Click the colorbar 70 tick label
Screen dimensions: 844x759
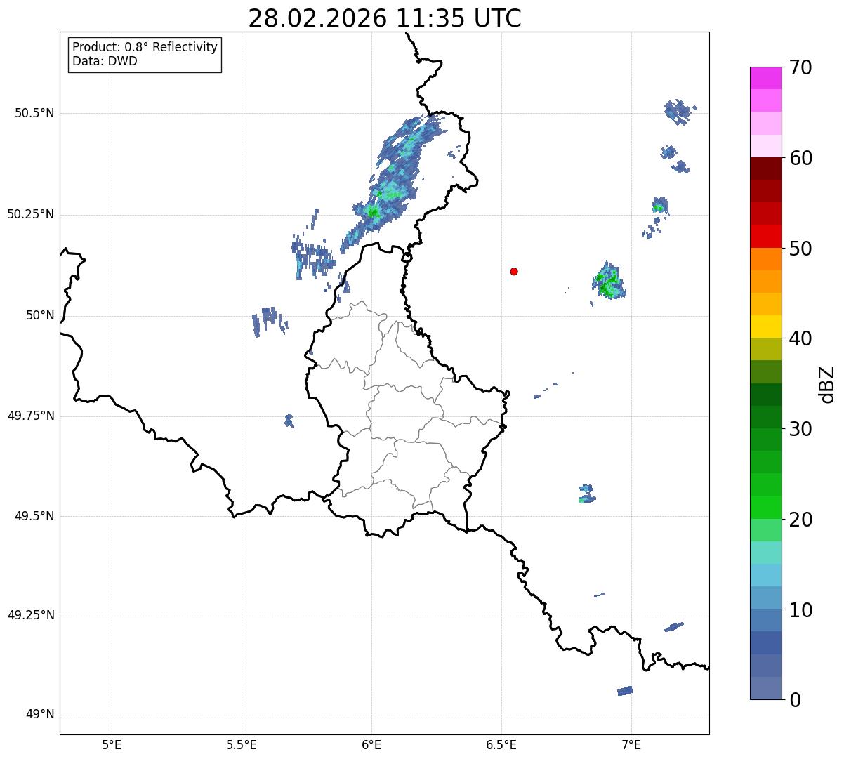coord(800,67)
